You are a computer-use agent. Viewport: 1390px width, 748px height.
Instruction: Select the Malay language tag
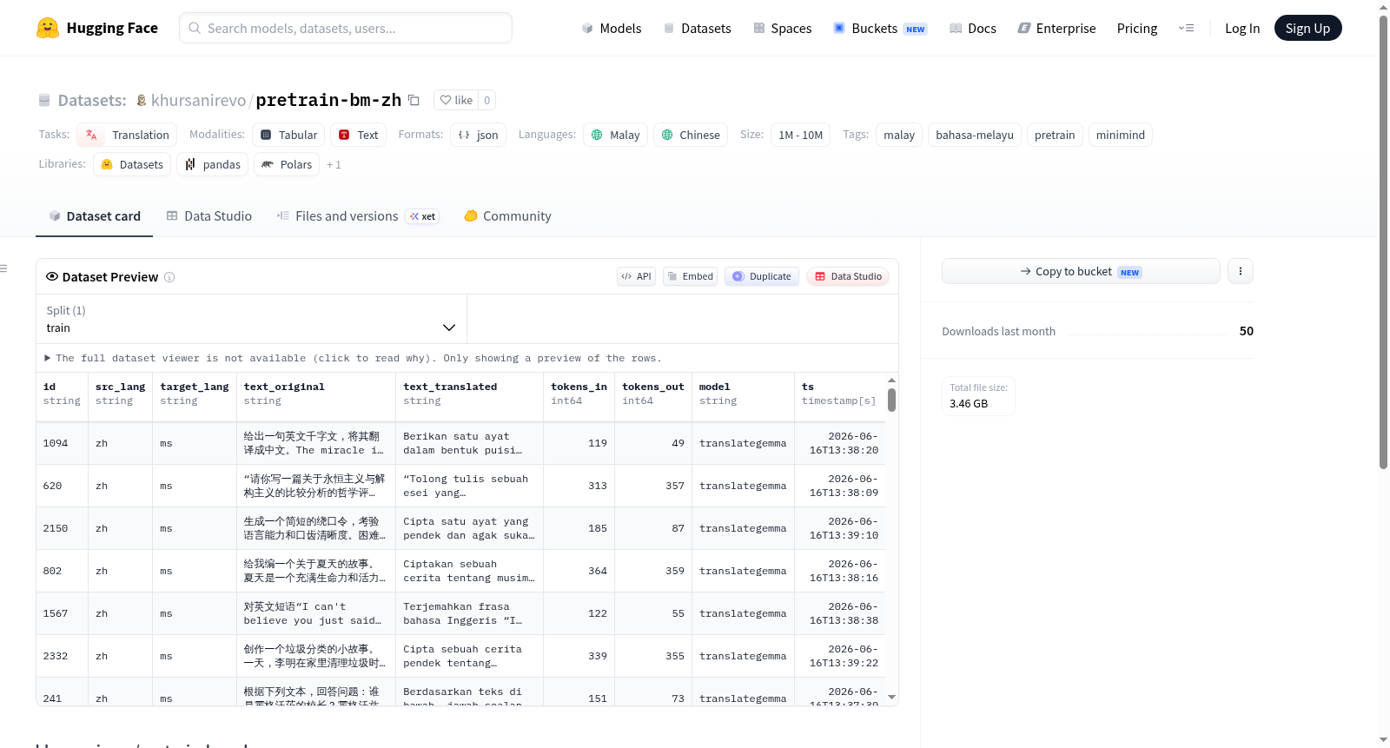coord(615,135)
